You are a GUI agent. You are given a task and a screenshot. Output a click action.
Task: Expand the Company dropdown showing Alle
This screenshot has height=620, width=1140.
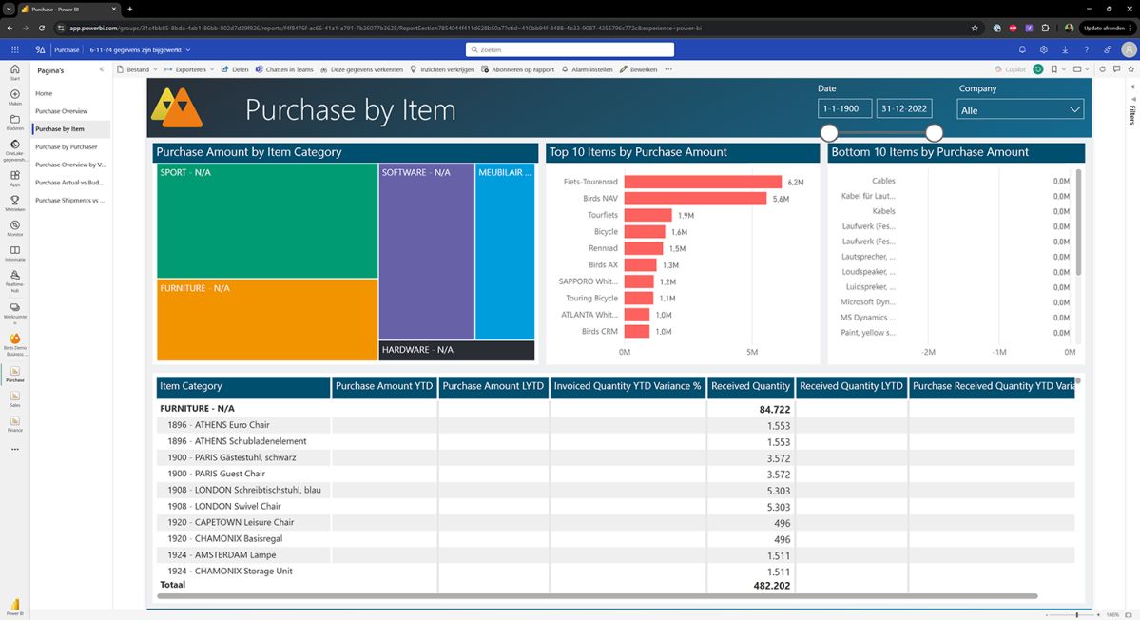pos(1020,110)
